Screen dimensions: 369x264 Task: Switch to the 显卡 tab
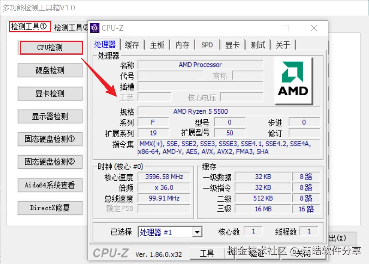[232, 45]
